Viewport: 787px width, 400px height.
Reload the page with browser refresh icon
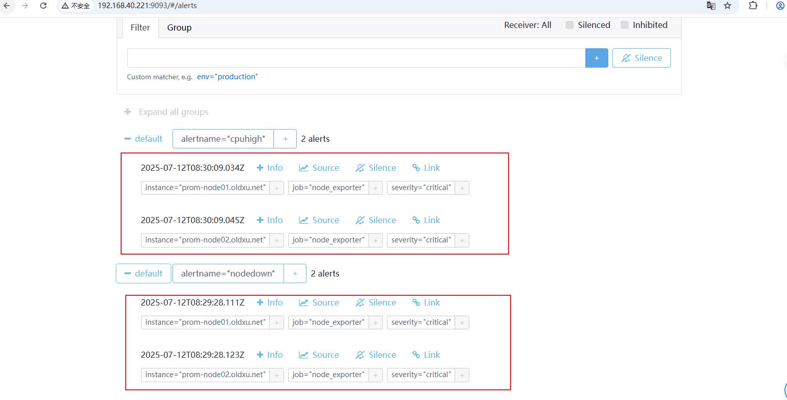[x=43, y=6]
